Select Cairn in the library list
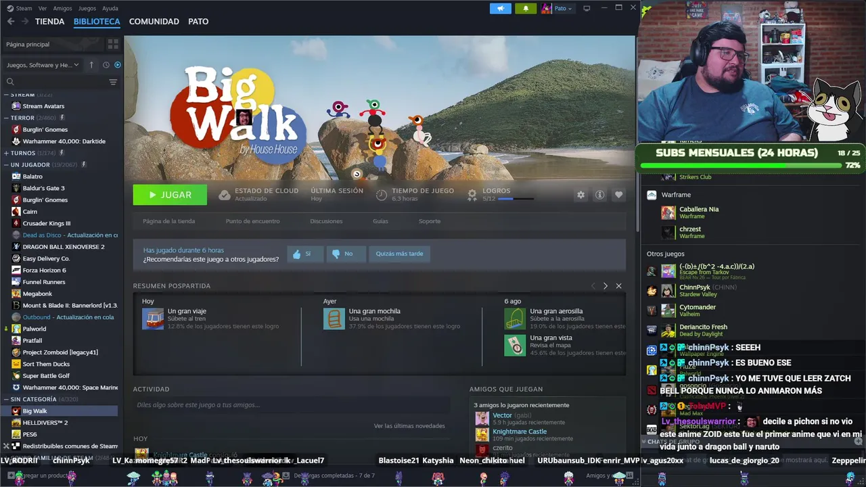This screenshot has height=487, width=866. pos(30,212)
